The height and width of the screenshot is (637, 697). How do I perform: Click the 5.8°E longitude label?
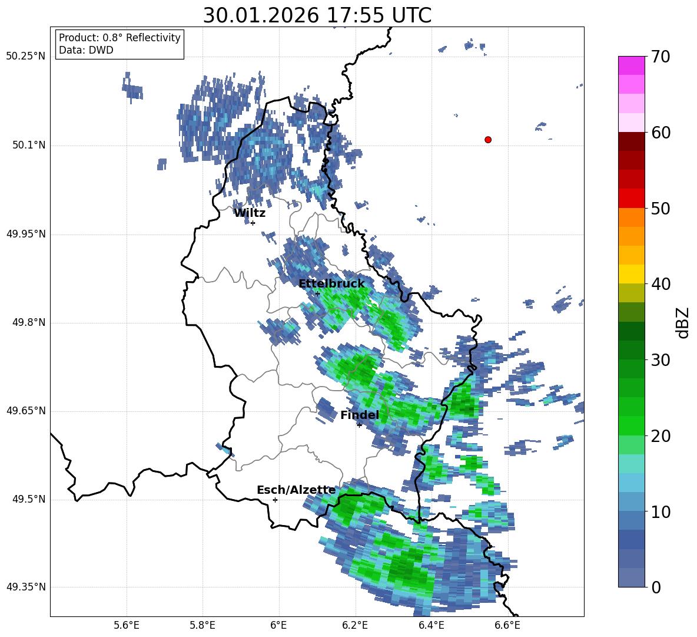(203, 625)
